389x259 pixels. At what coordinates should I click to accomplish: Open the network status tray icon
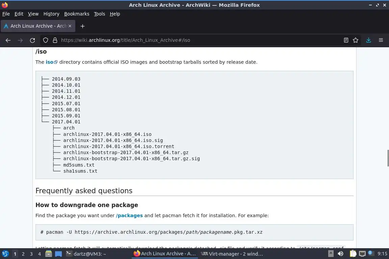[x=362, y=254]
